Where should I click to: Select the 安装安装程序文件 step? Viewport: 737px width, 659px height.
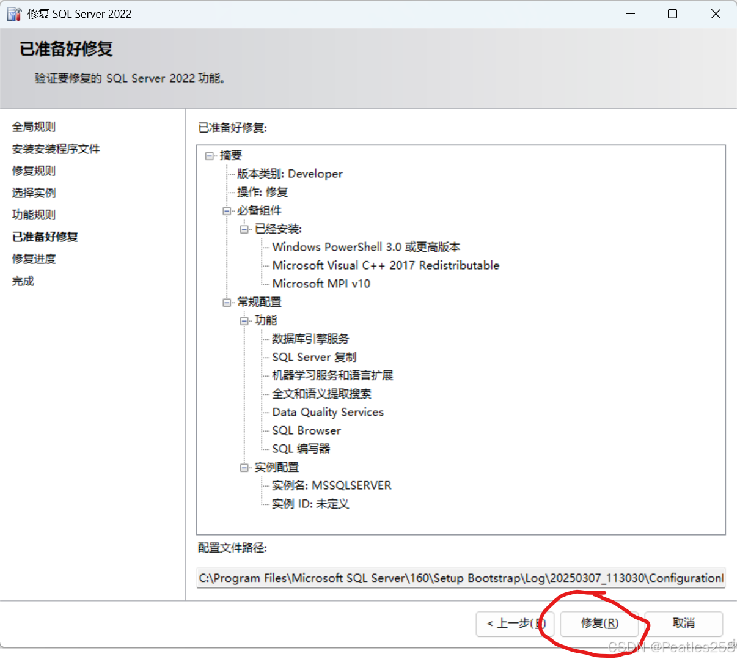point(56,149)
